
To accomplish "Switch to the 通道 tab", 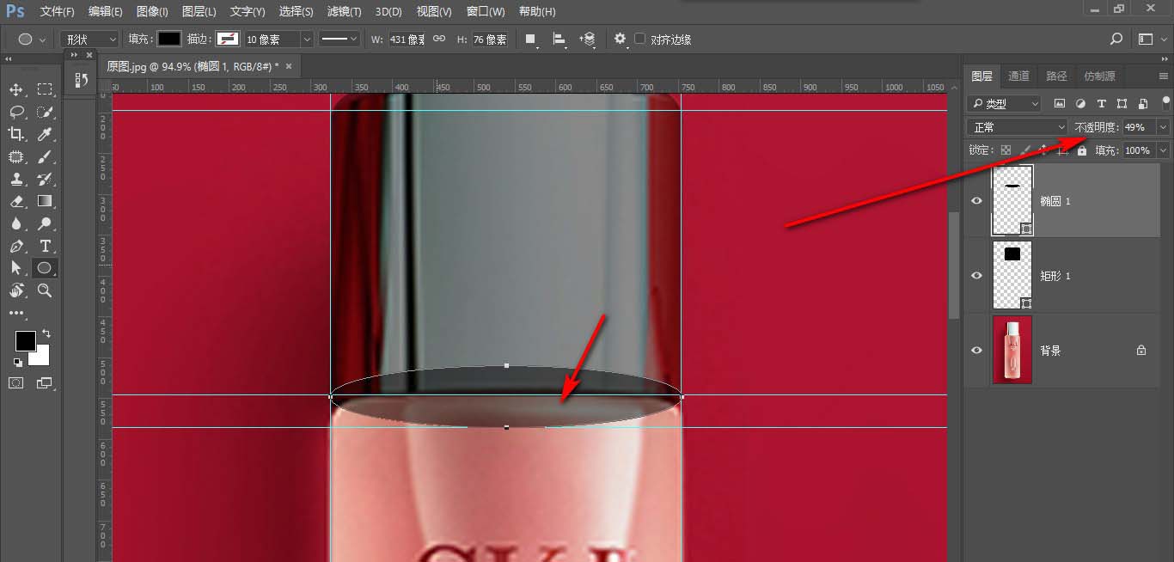I will click(x=1018, y=76).
